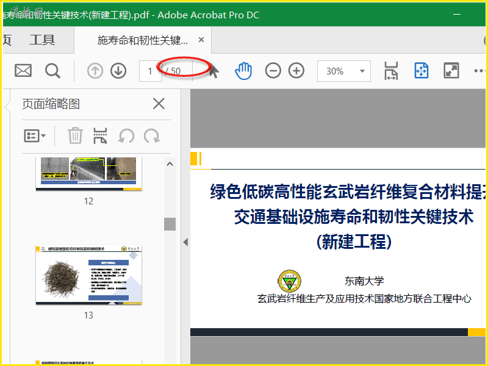Select page 12 thumbnail

88,174
